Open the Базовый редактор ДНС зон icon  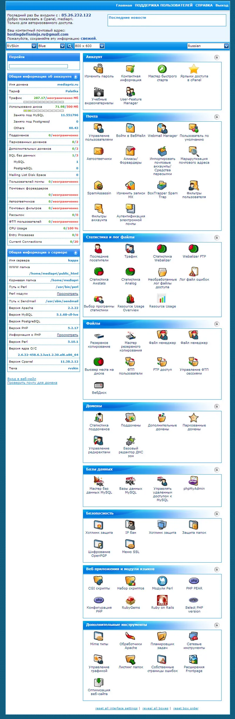(130, 441)
